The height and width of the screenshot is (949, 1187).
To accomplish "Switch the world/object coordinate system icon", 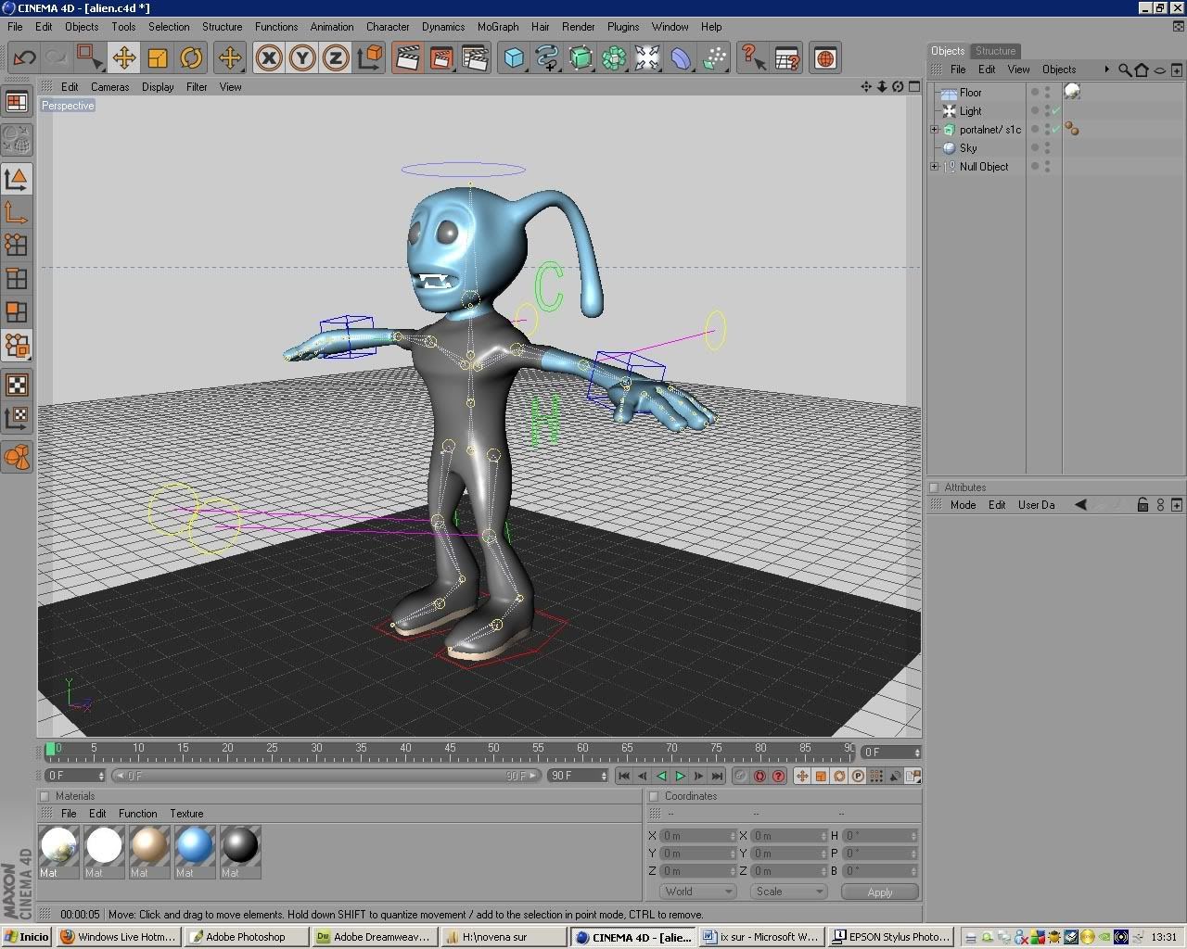I will click(370, 58).
